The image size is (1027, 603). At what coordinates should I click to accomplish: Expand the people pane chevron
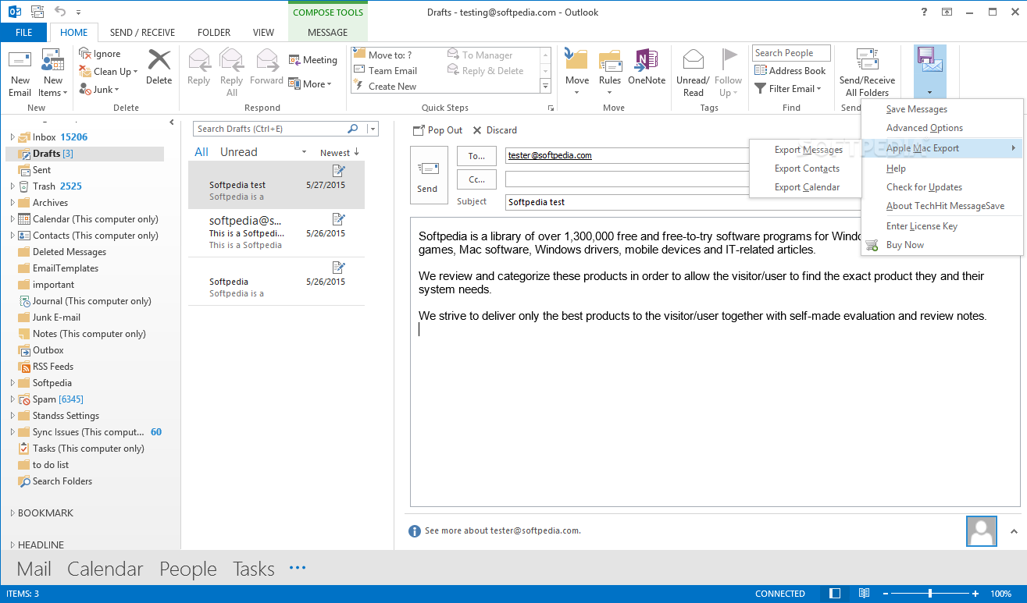tap(1014, 531)
